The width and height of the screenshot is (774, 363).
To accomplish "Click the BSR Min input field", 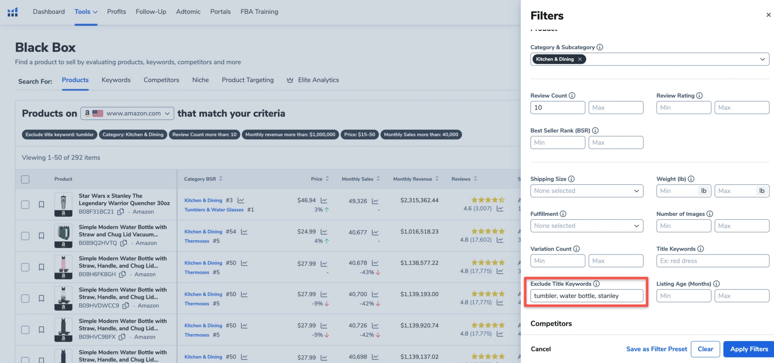I will click(x=558, y=143).
